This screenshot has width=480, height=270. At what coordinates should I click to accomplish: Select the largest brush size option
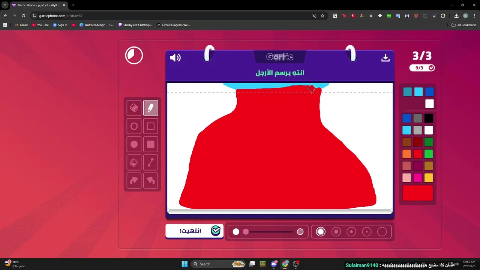[x=321, y=232]
